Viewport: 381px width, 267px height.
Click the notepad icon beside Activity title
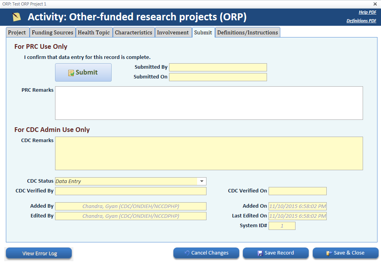coord(16,17)
